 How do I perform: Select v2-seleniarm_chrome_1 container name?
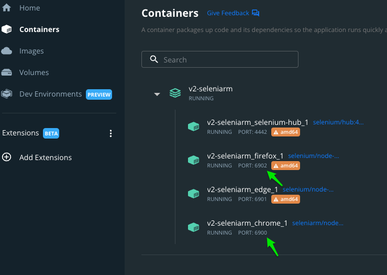coord(247,224)
